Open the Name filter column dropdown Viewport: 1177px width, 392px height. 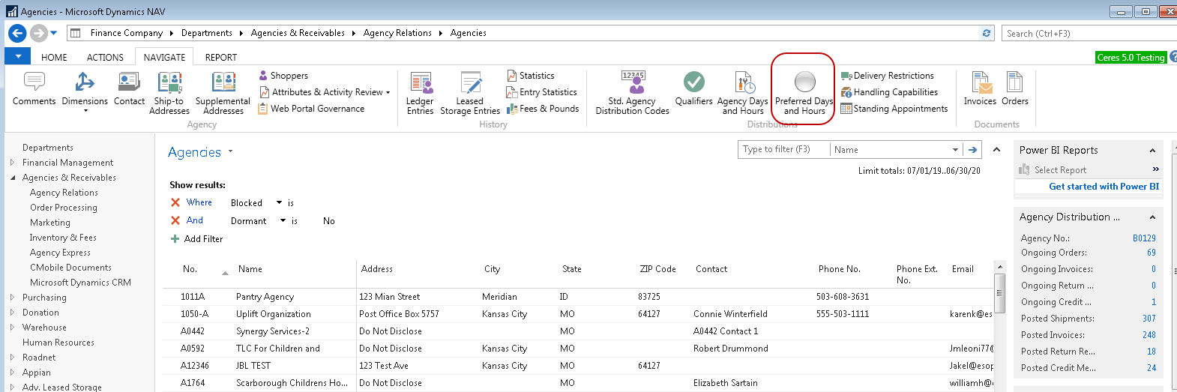tap(955, 150)
